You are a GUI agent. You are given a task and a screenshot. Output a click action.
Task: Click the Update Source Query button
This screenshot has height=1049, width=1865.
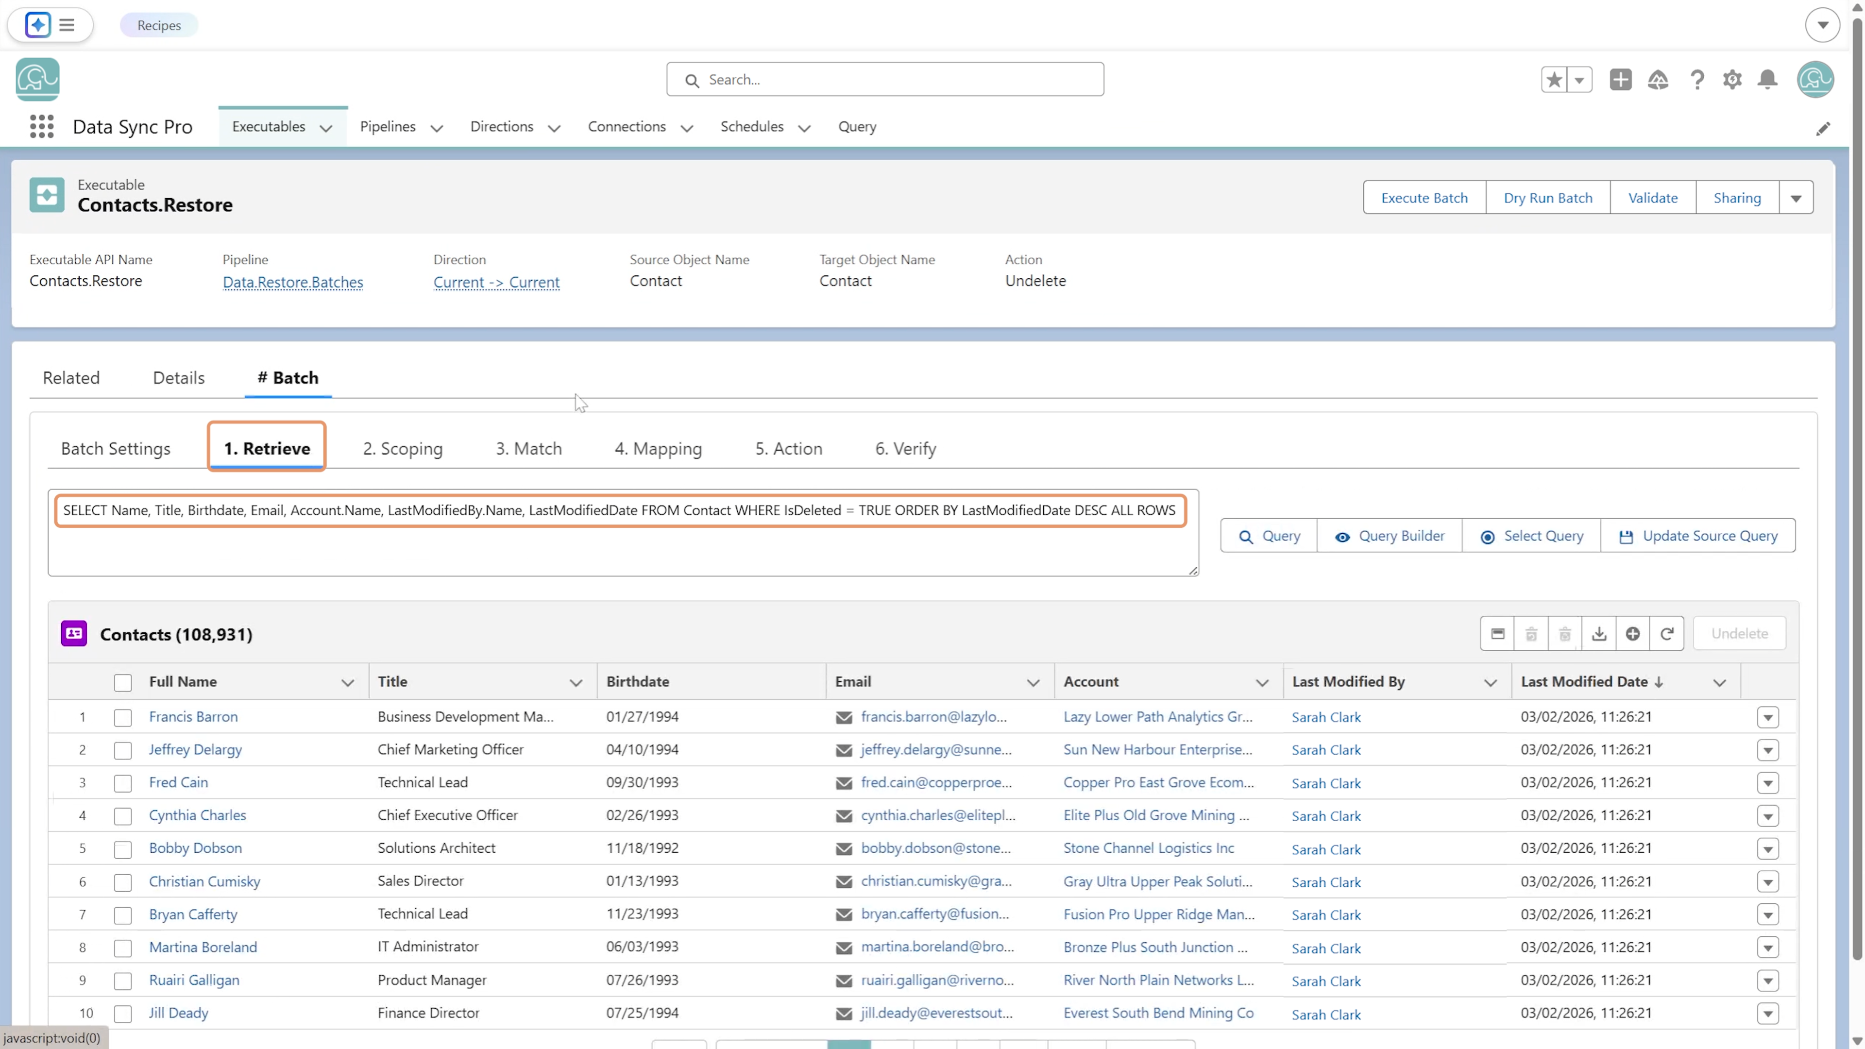pos(1698,536)
